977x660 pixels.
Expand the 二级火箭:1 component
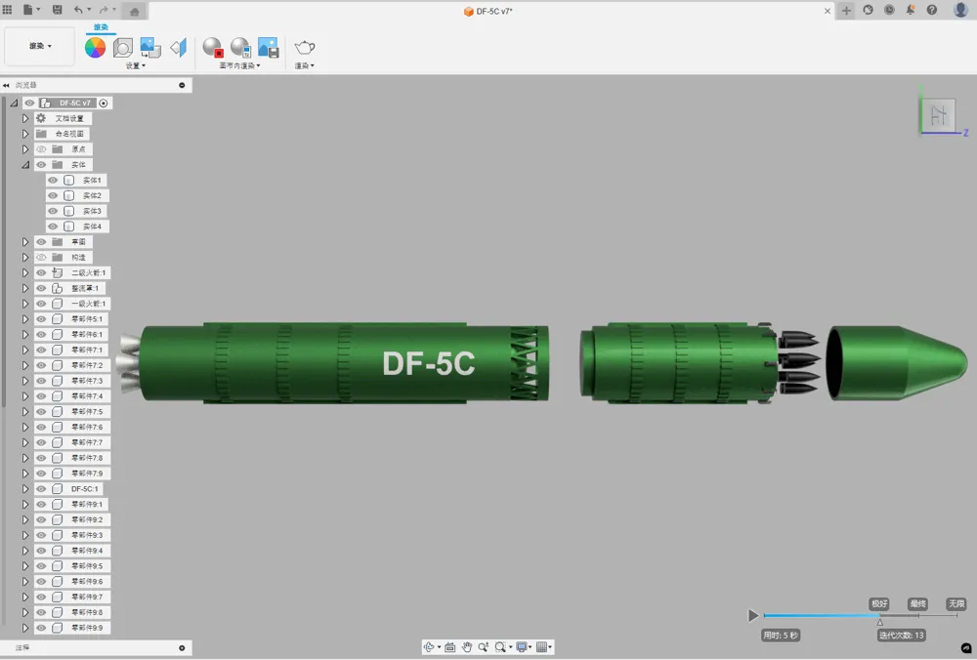(23, 272)
